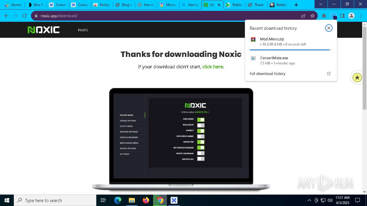The image size is (367, 206).
Task: View site information lock icon
Action: [x=36, y=16]
